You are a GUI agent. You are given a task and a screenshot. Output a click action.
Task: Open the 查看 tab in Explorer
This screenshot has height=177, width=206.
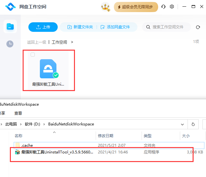pyautogui.click(x=18, y=113)
